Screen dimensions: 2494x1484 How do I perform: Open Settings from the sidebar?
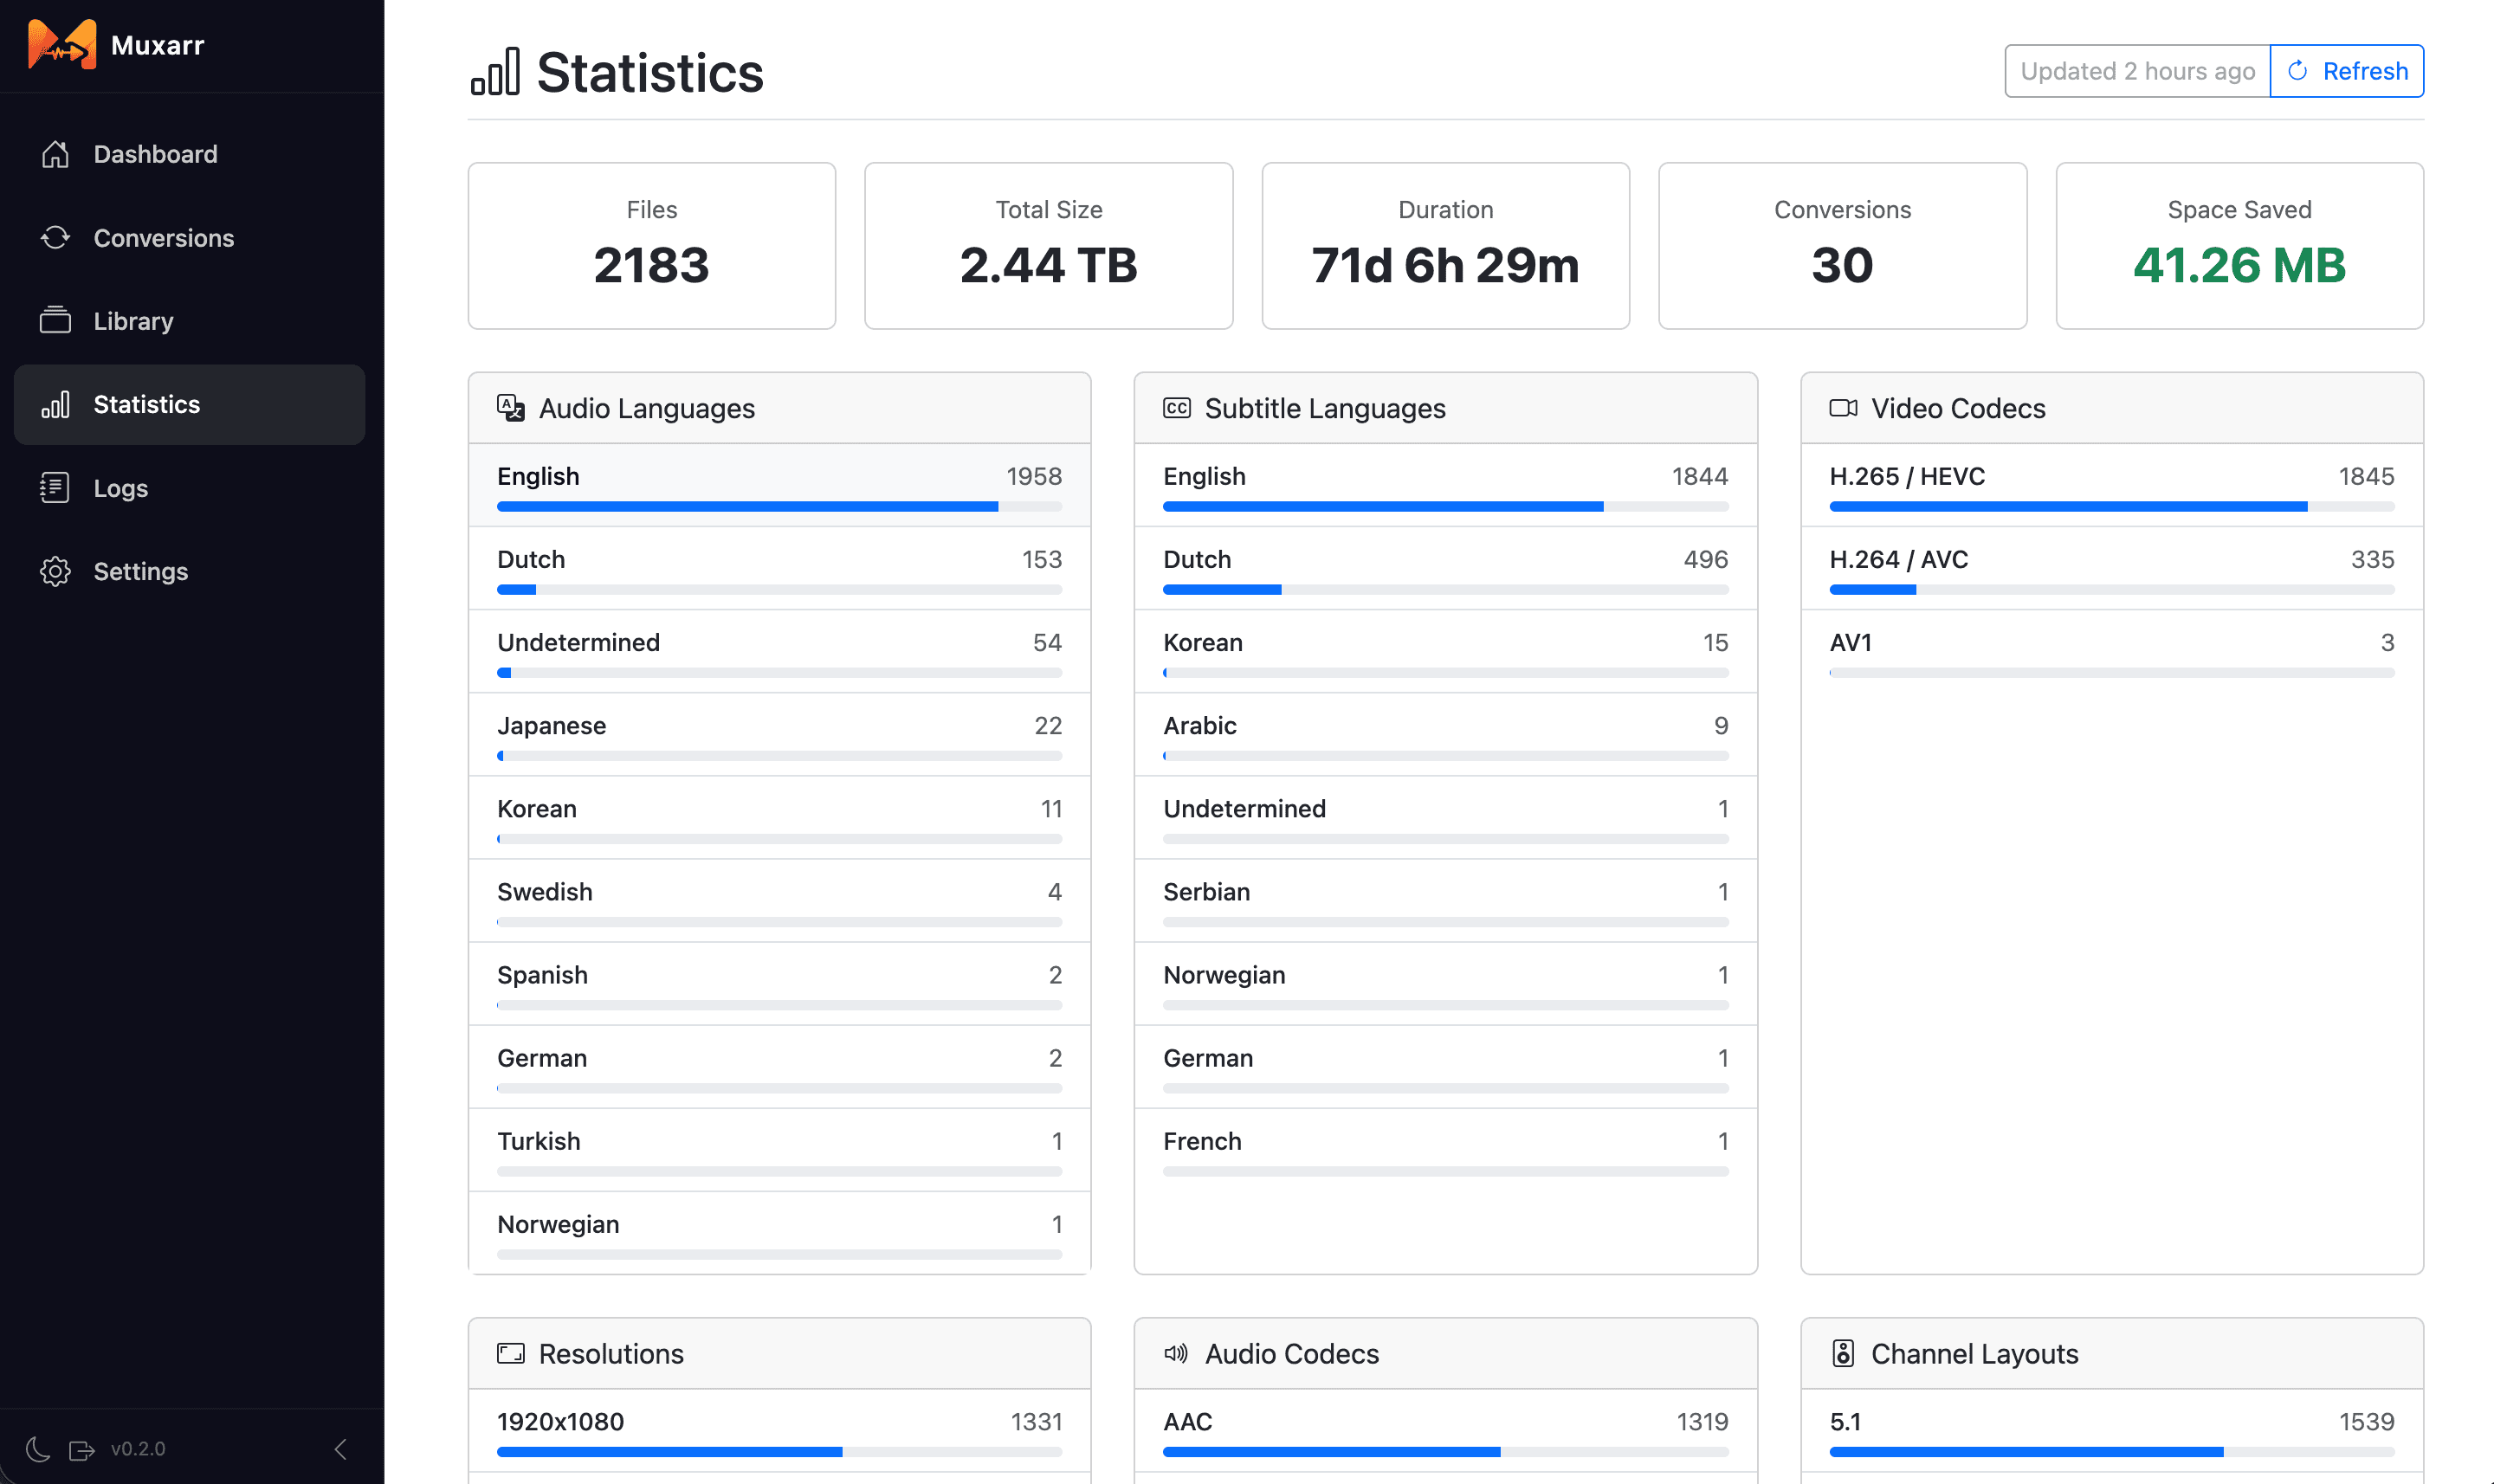click(x=190, y=571)
